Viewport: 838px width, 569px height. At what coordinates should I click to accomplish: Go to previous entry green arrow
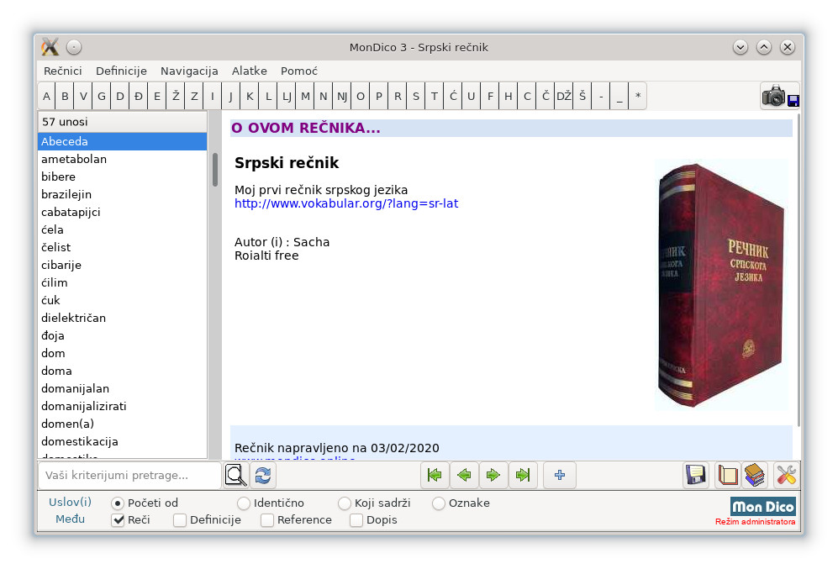464,475
